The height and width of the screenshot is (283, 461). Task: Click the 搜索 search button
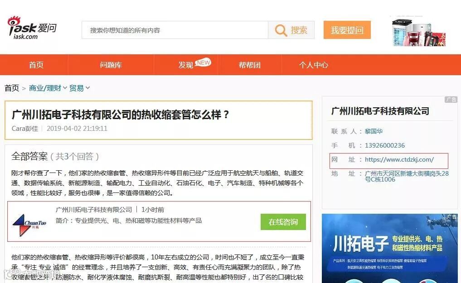pos(291,30)
